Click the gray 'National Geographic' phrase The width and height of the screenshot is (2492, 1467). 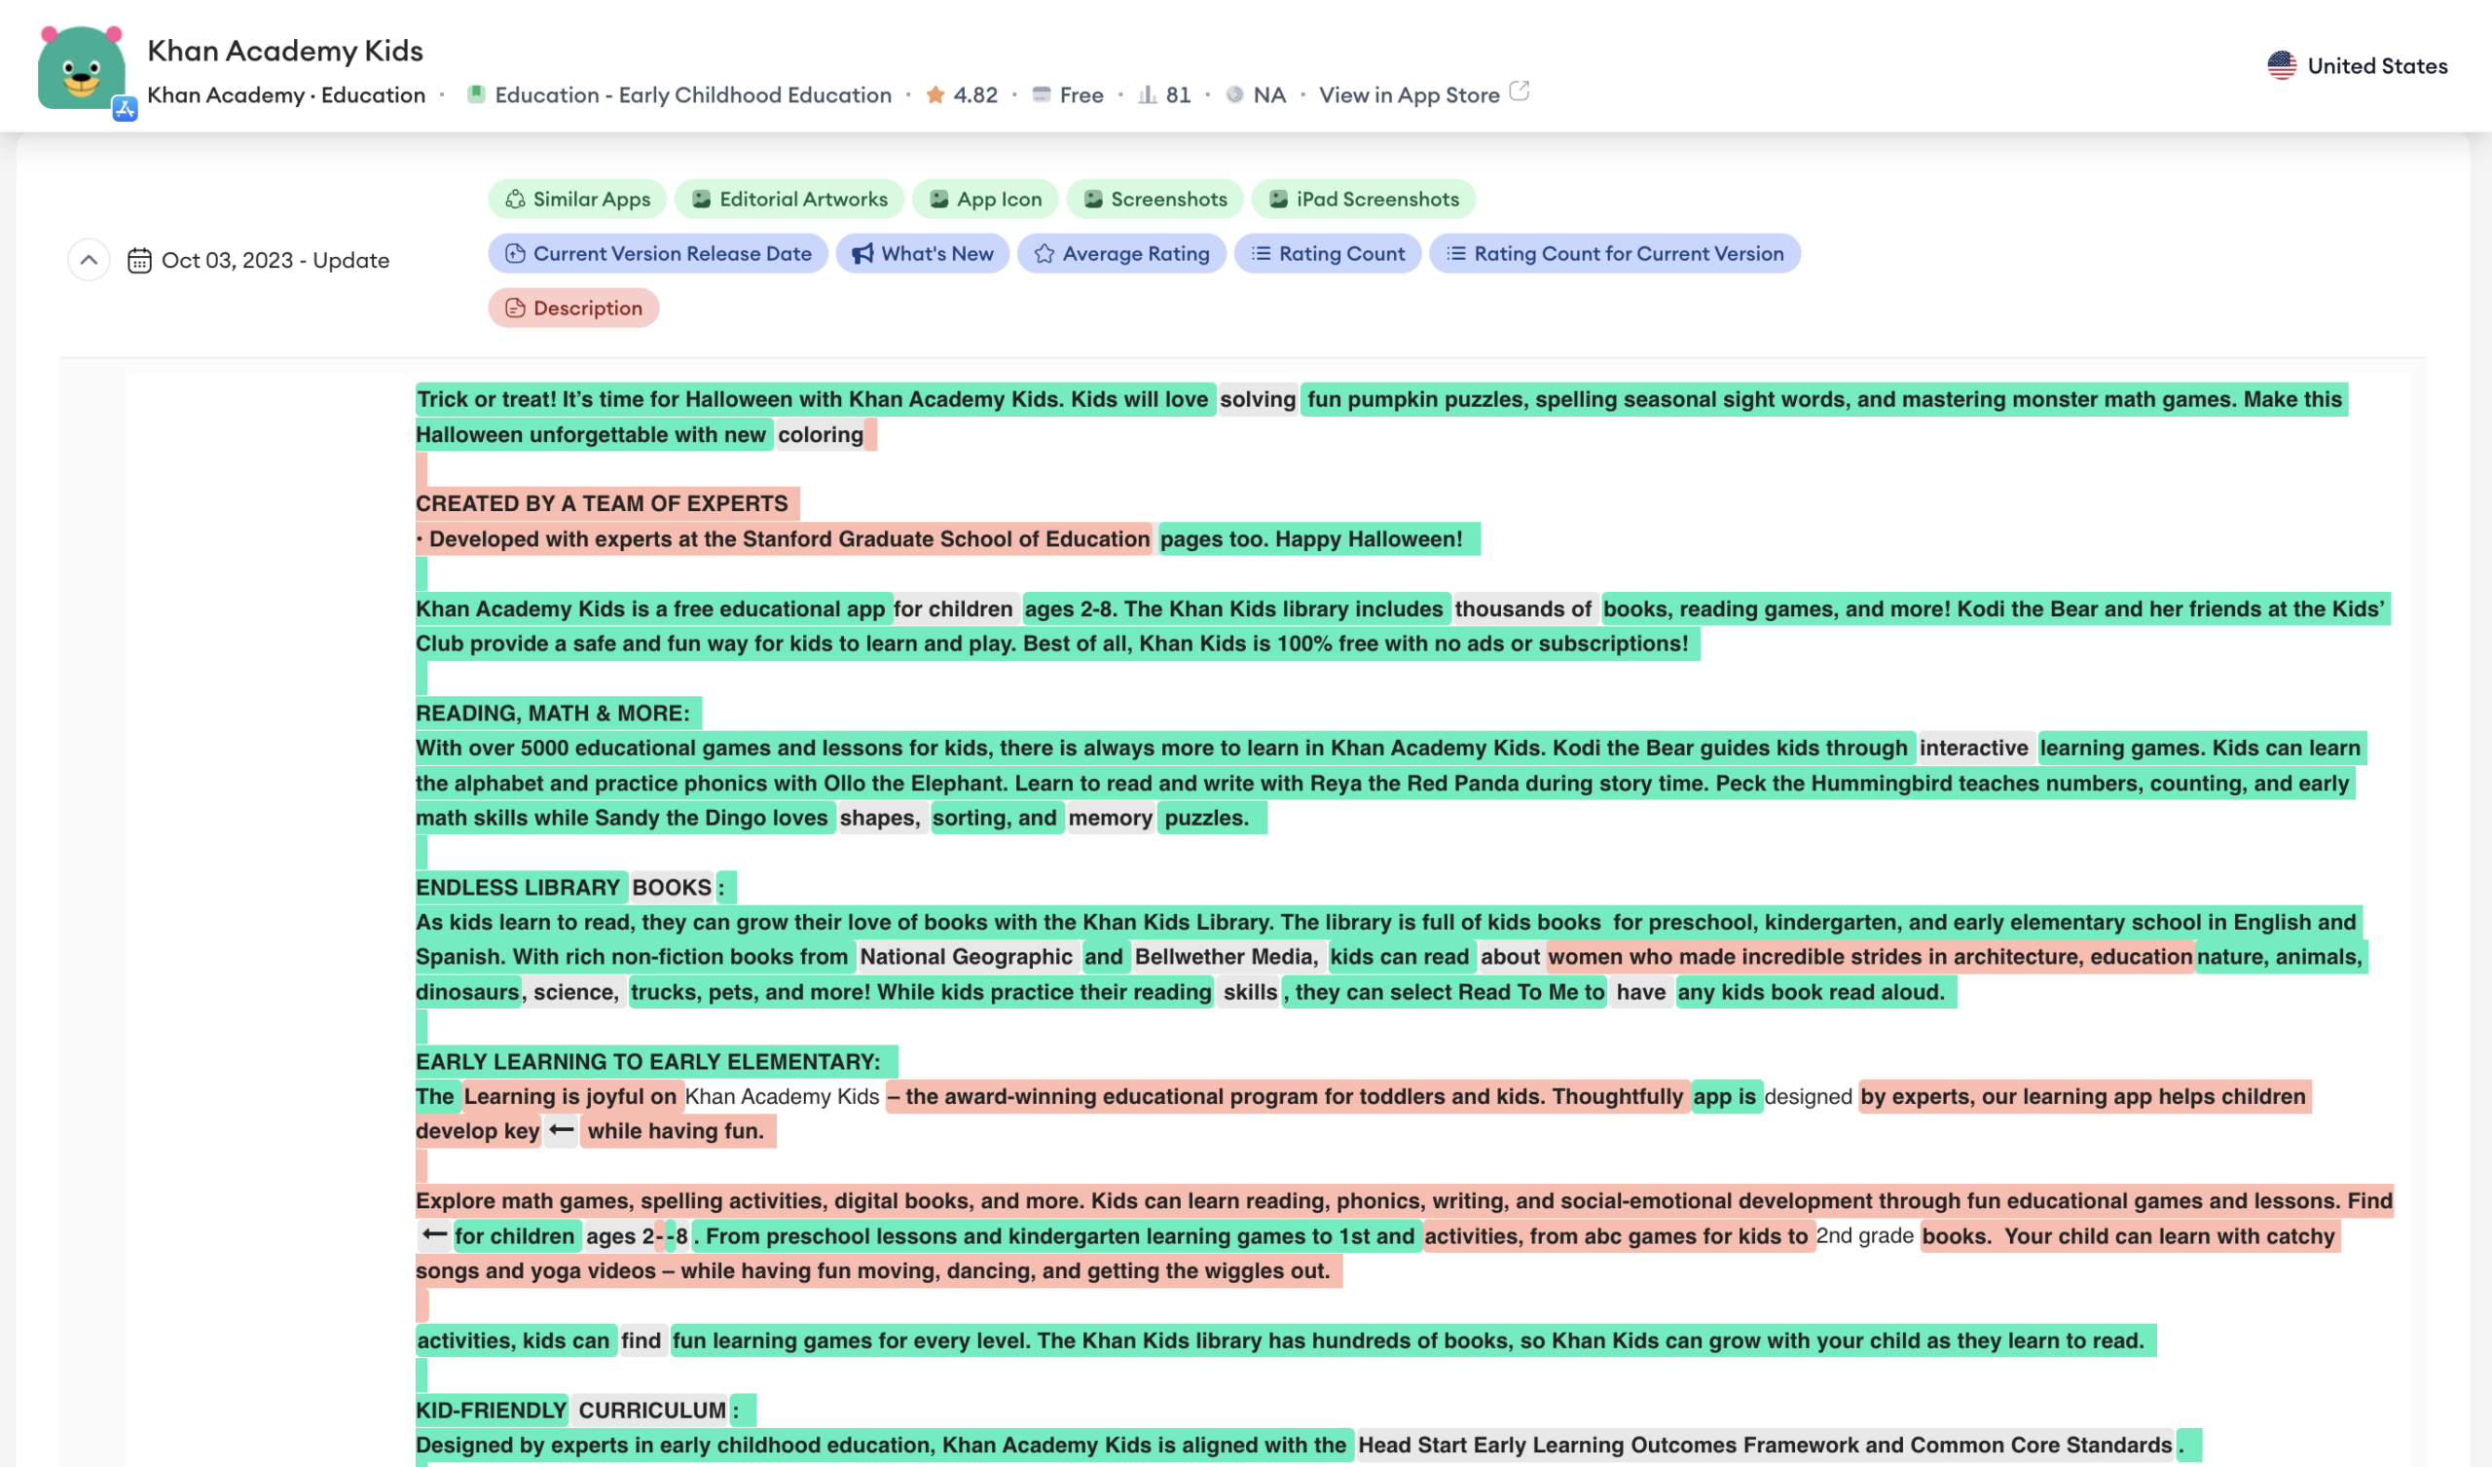point(965,957)
